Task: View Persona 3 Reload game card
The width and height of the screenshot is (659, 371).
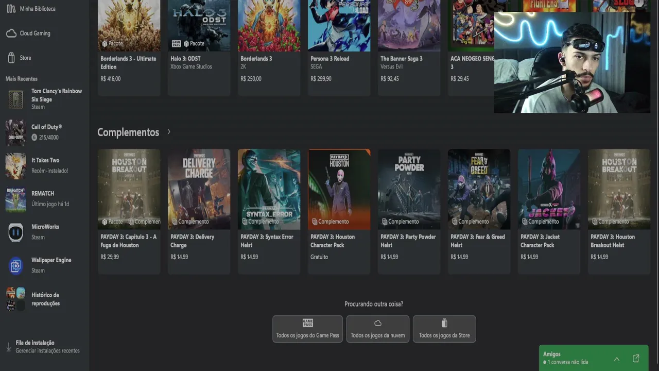Action: pyautogui.click(x=339, y=47)
